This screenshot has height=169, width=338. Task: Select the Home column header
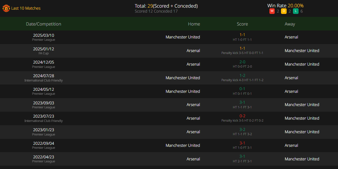tap(194, 24)
